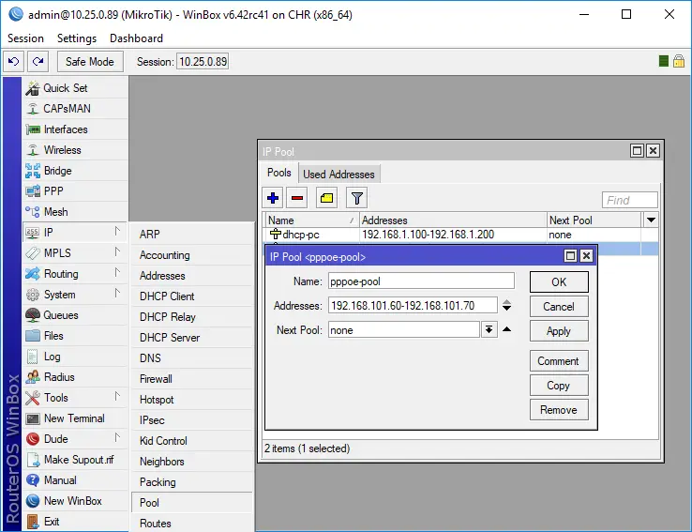Select ARP in the IP submenu
The height and width of the screenshot is (532, 692).
click(x=192, y=234)
